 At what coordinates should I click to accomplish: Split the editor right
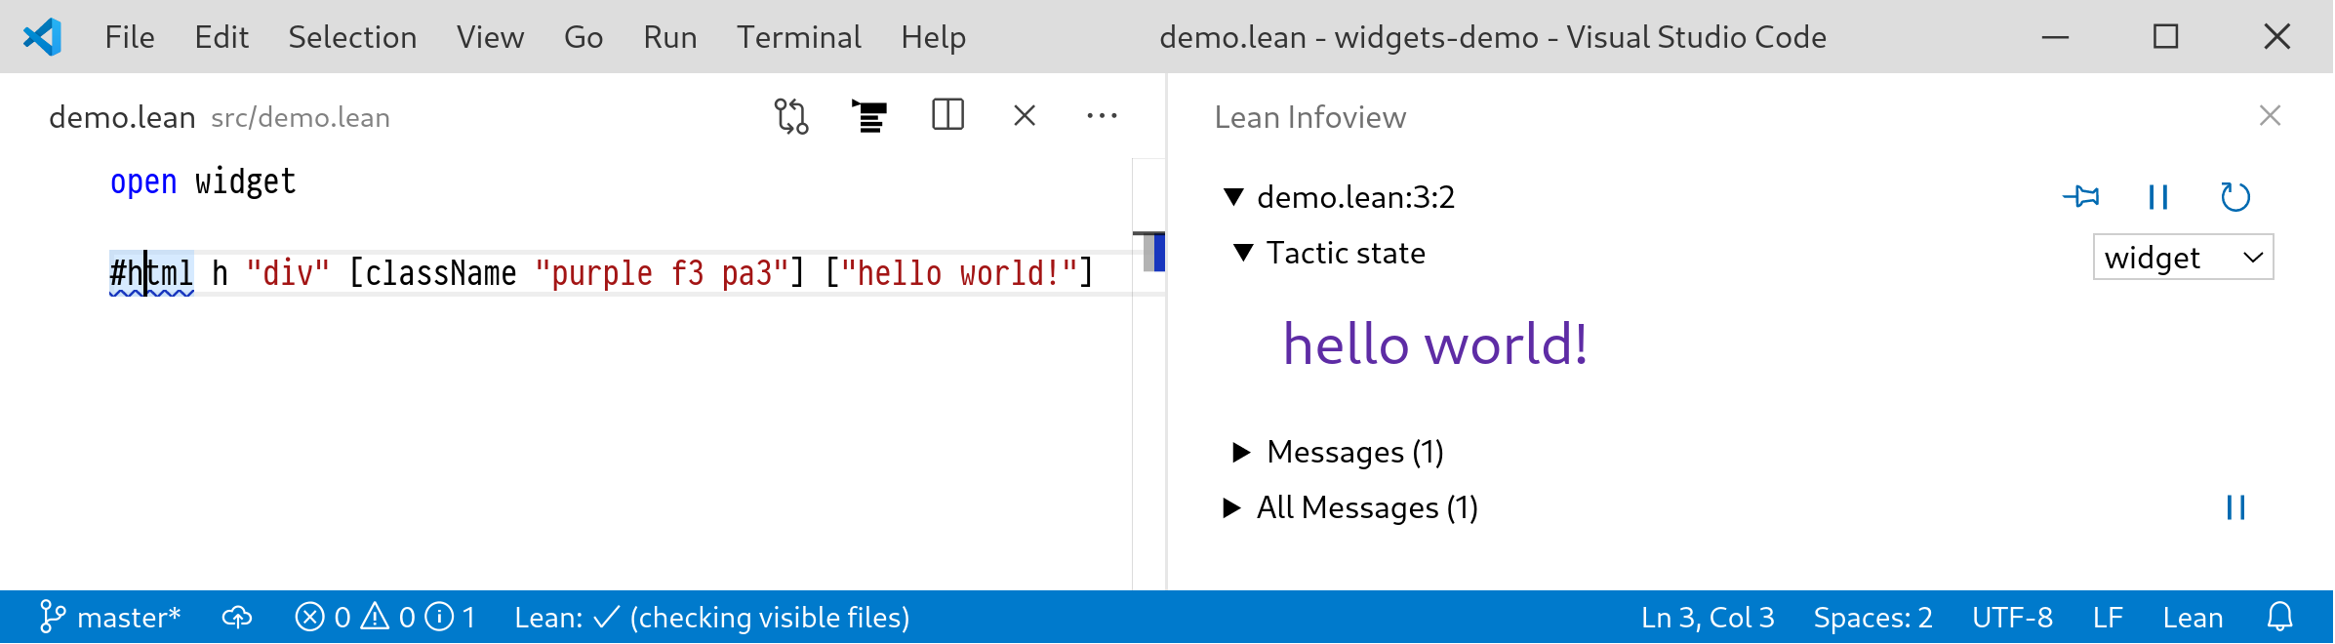pos(947,116)
